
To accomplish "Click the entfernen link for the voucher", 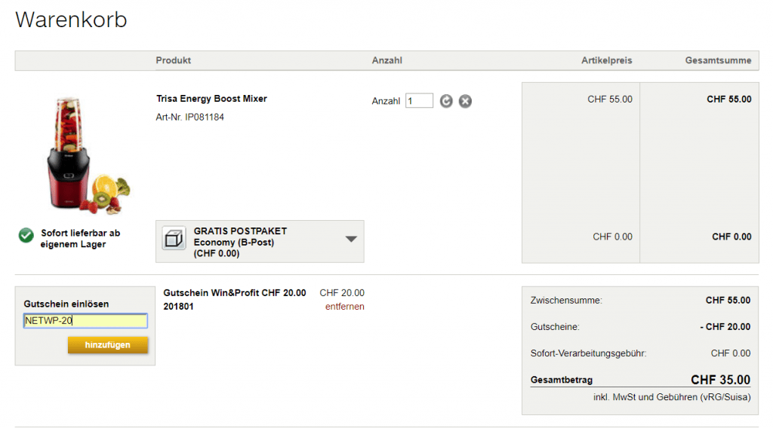I will [344, 307].
